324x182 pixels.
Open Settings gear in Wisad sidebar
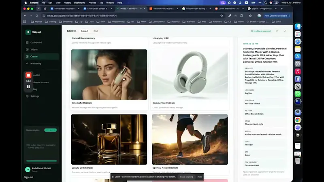(27, 96)
